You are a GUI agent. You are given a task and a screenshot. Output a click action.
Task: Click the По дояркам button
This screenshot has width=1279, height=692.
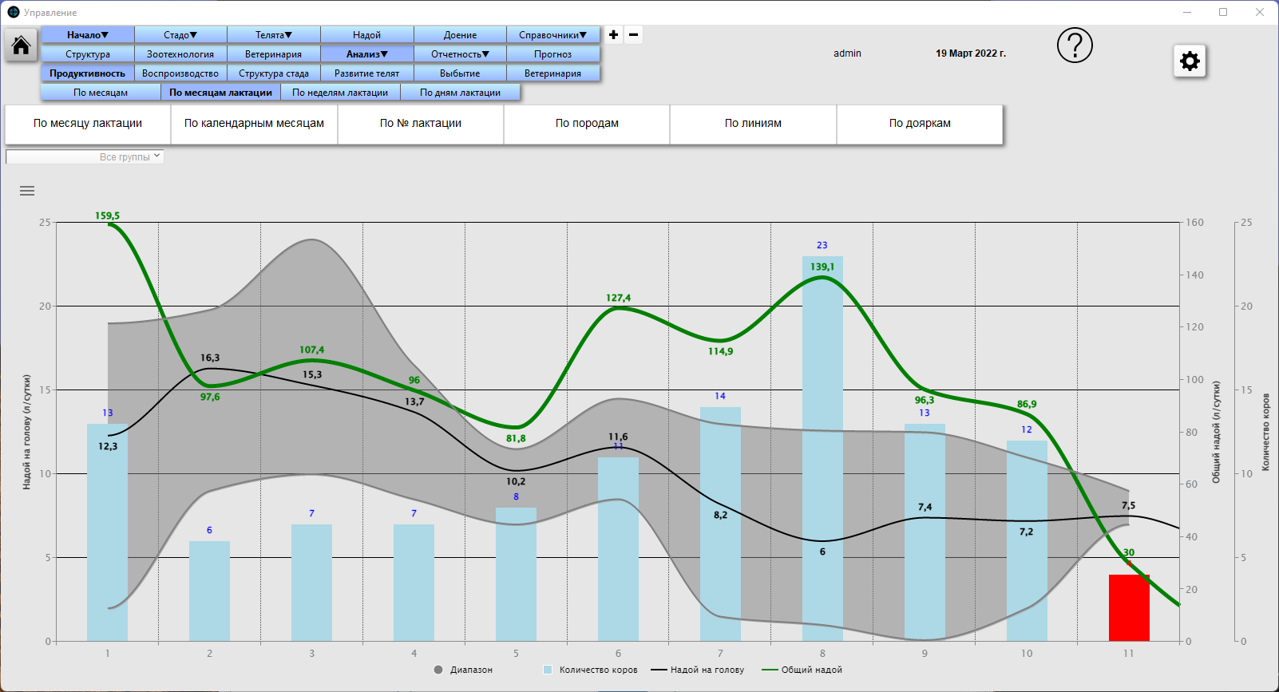(920, 124)
